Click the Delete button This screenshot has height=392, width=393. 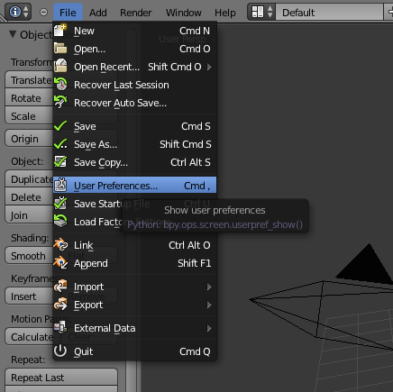point(29,197)
